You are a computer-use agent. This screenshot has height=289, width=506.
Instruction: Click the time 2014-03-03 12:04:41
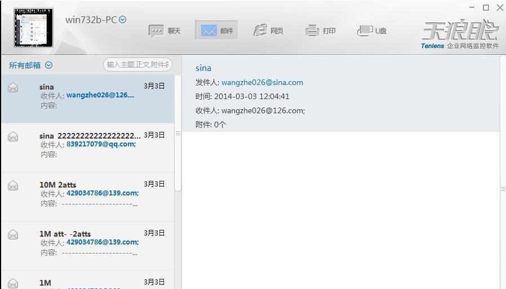coord(252,96)
